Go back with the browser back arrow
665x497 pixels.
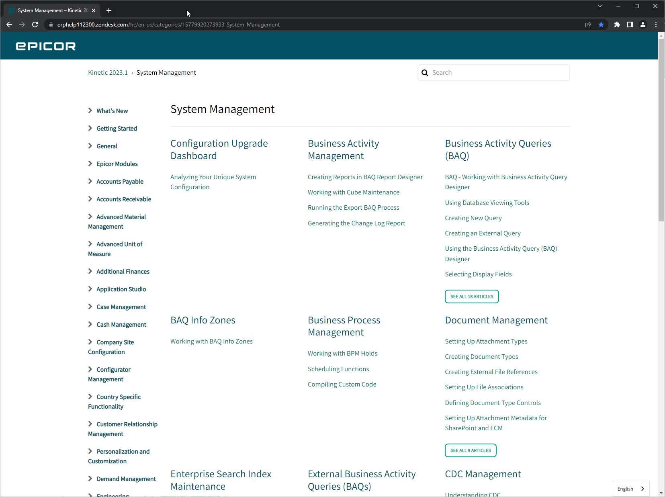click(x=9, y=25)
